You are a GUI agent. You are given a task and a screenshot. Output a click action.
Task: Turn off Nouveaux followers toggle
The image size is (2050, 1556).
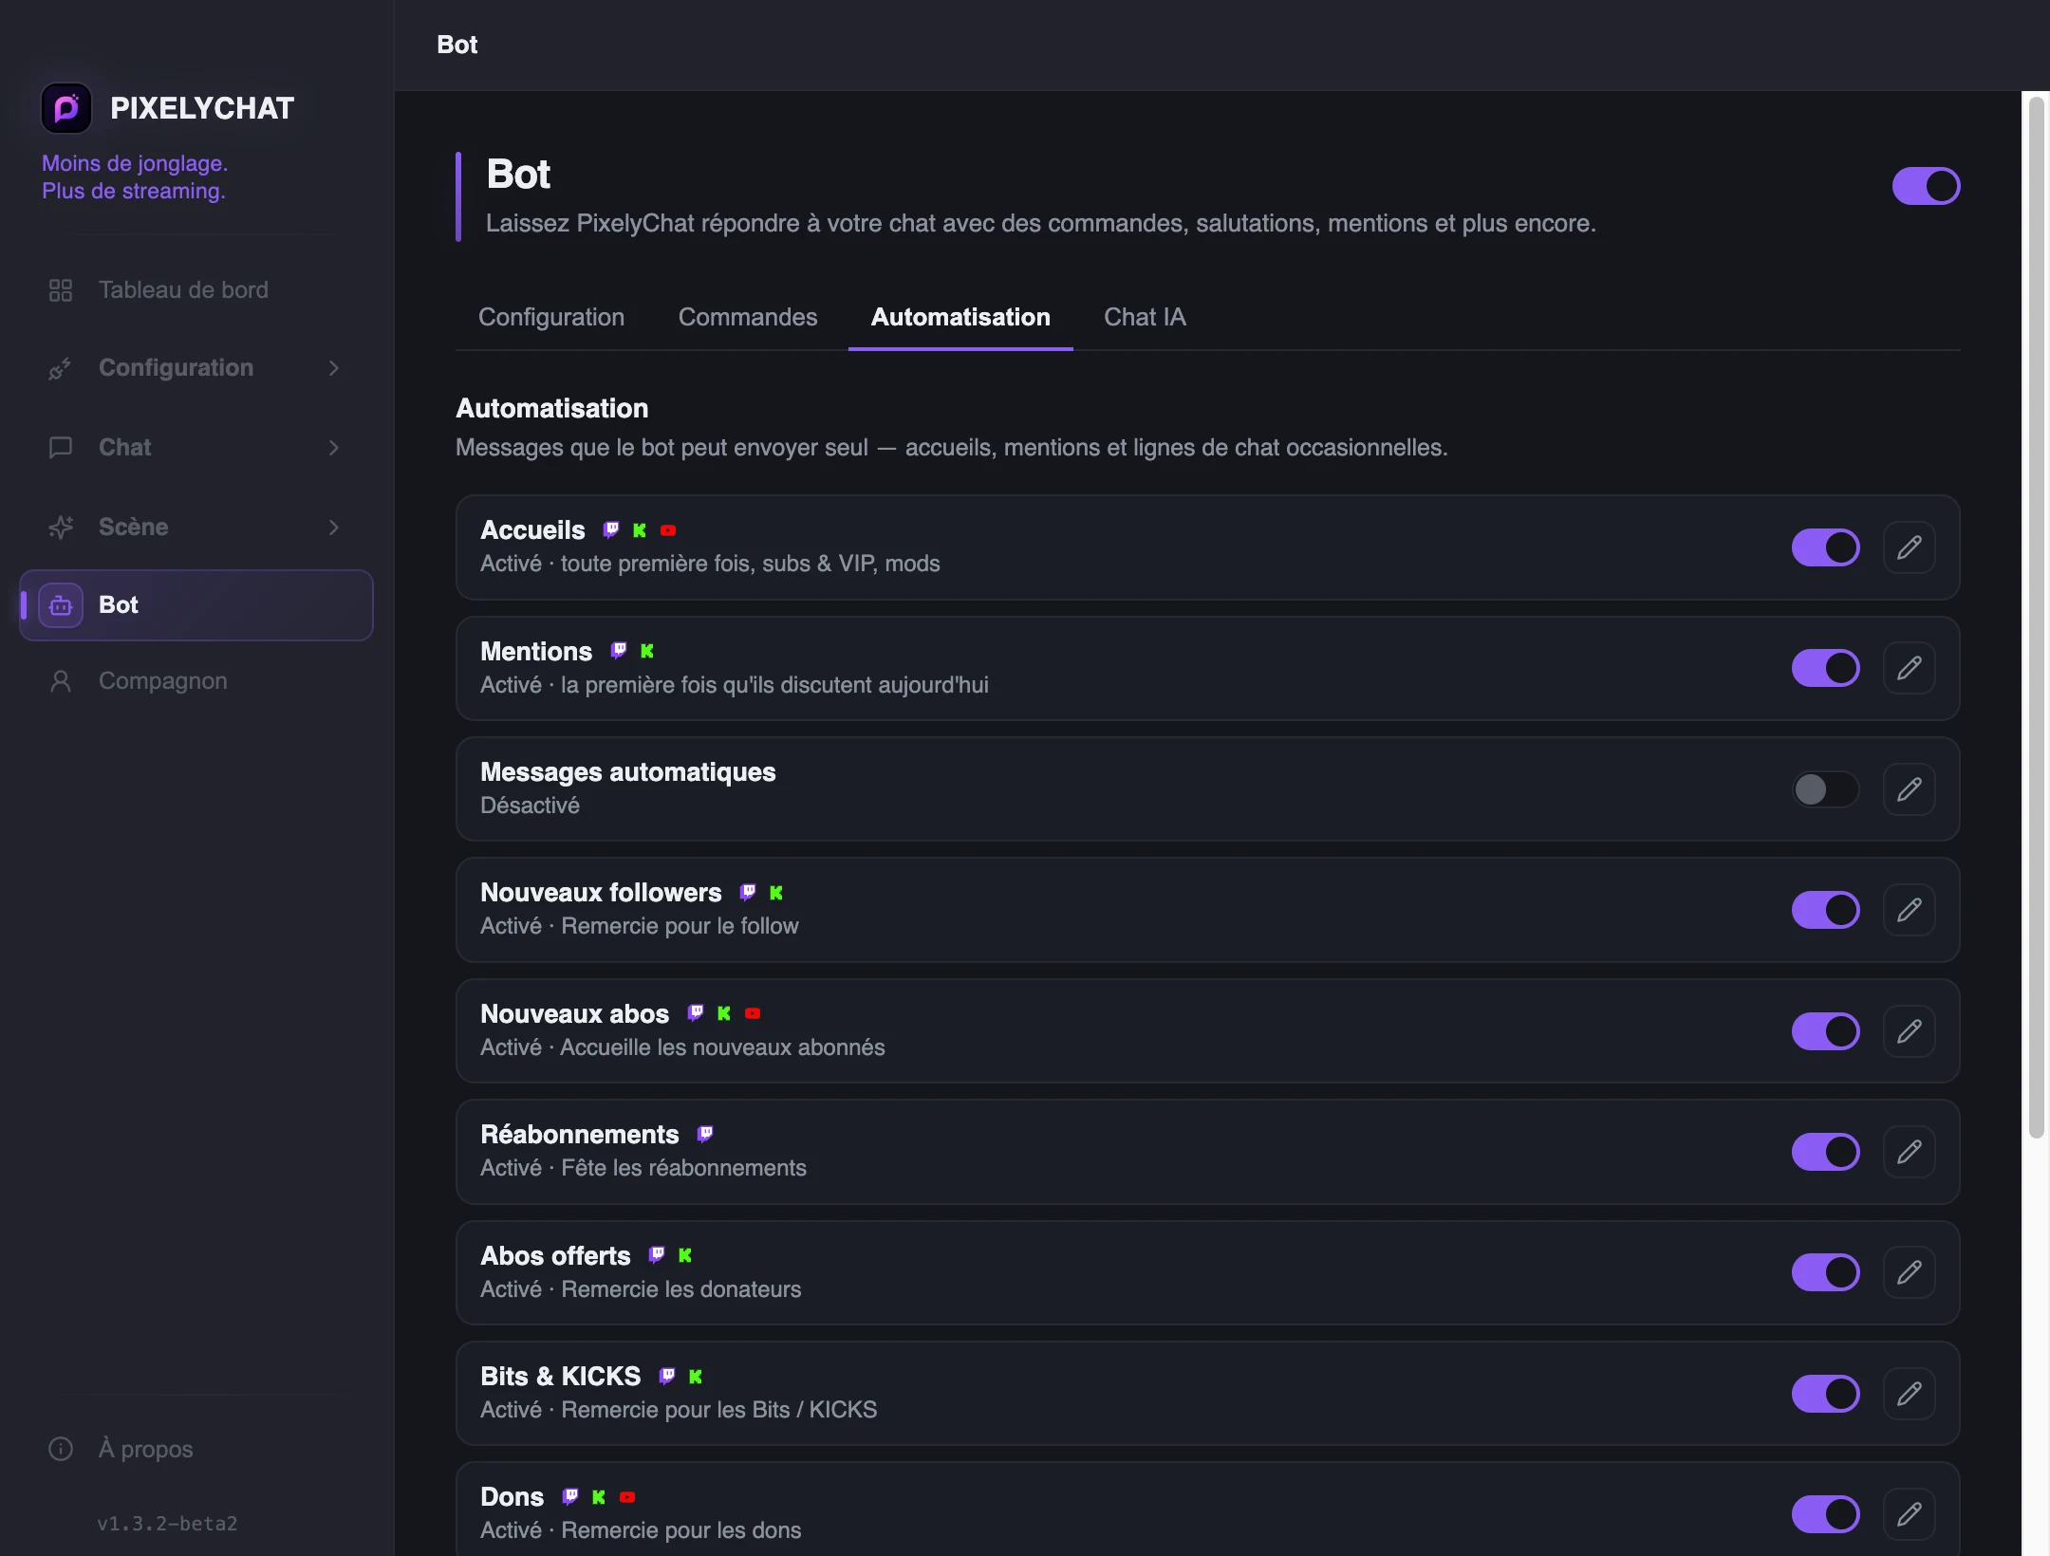coord(1825,910)
